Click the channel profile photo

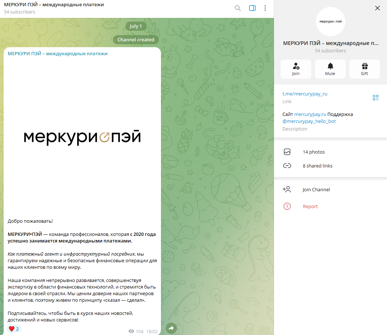(330, 21)
